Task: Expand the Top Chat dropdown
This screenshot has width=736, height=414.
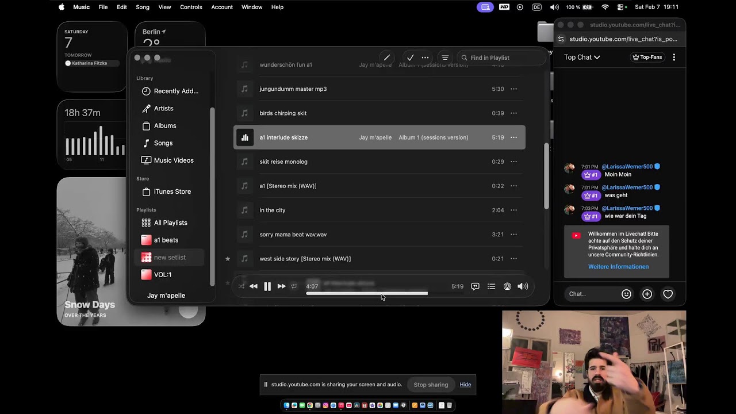Action: tap(582, 57)
